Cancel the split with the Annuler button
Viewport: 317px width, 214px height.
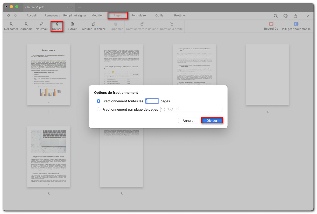tap(188, 121)
